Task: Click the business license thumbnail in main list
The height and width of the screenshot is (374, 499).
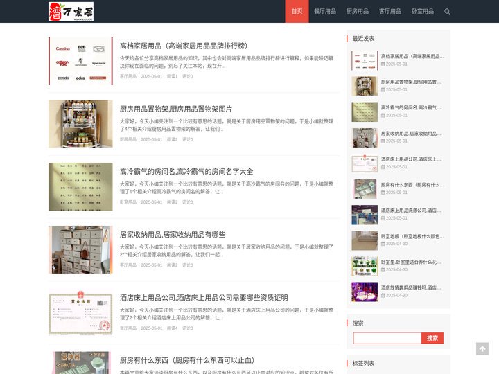Action: pos(80,312)
